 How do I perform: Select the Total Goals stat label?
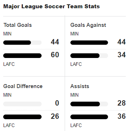tap(18, 25)
